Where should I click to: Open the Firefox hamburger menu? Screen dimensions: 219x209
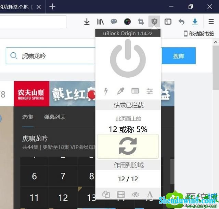211,22
